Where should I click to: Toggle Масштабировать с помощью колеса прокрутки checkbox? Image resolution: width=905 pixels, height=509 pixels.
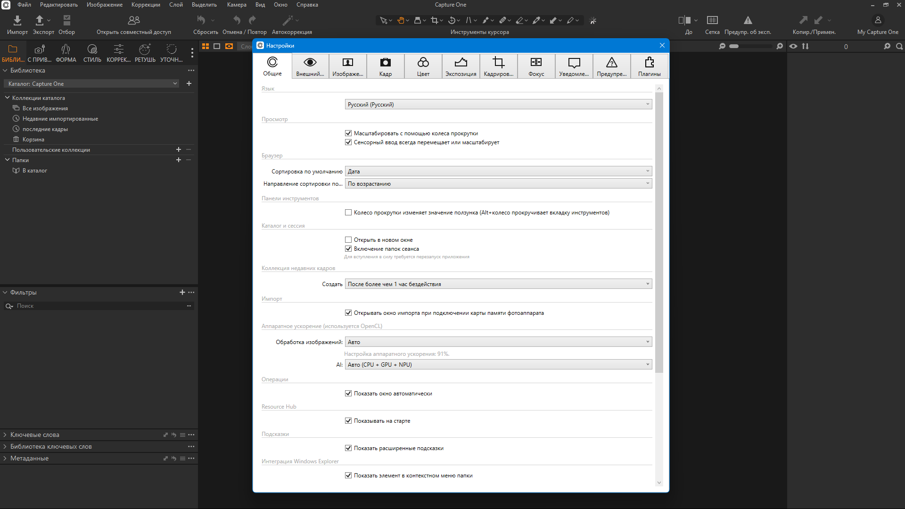[348, 133]
